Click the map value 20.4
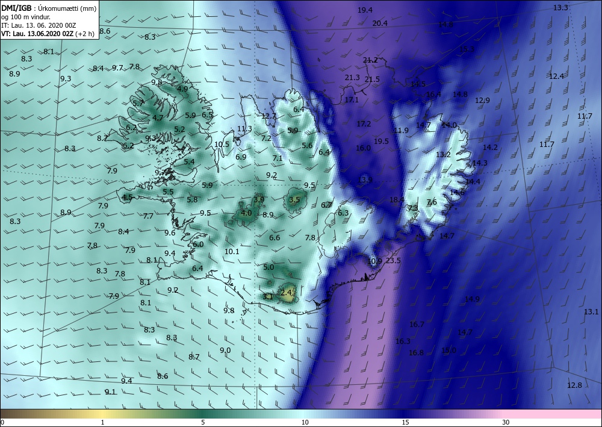The width and height of the screenshot is (602, 427). (x=380, y=23)
